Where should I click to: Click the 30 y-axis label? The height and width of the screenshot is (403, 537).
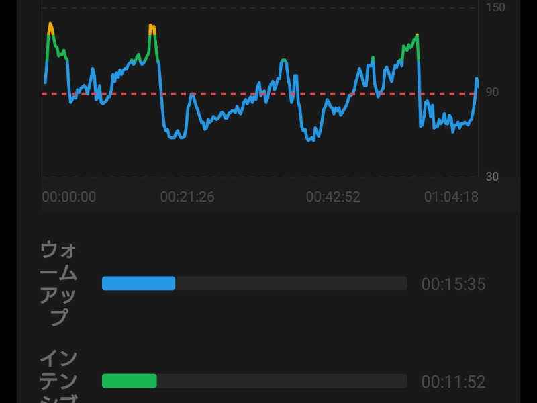click(x=492, y=177)
